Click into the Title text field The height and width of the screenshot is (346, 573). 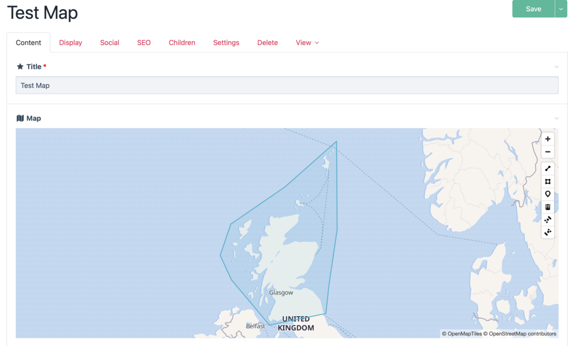286,85
